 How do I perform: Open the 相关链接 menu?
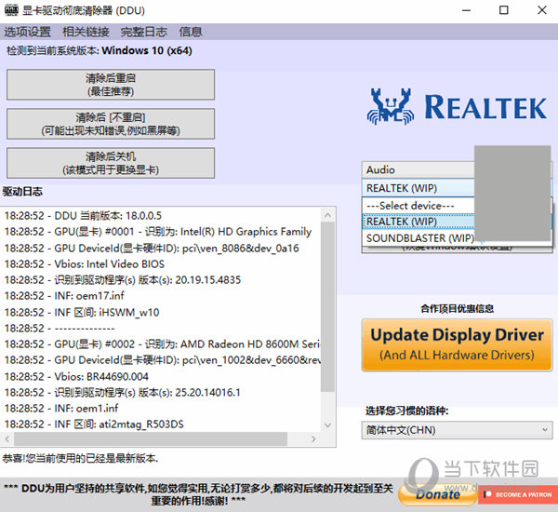tap(86, 32)
